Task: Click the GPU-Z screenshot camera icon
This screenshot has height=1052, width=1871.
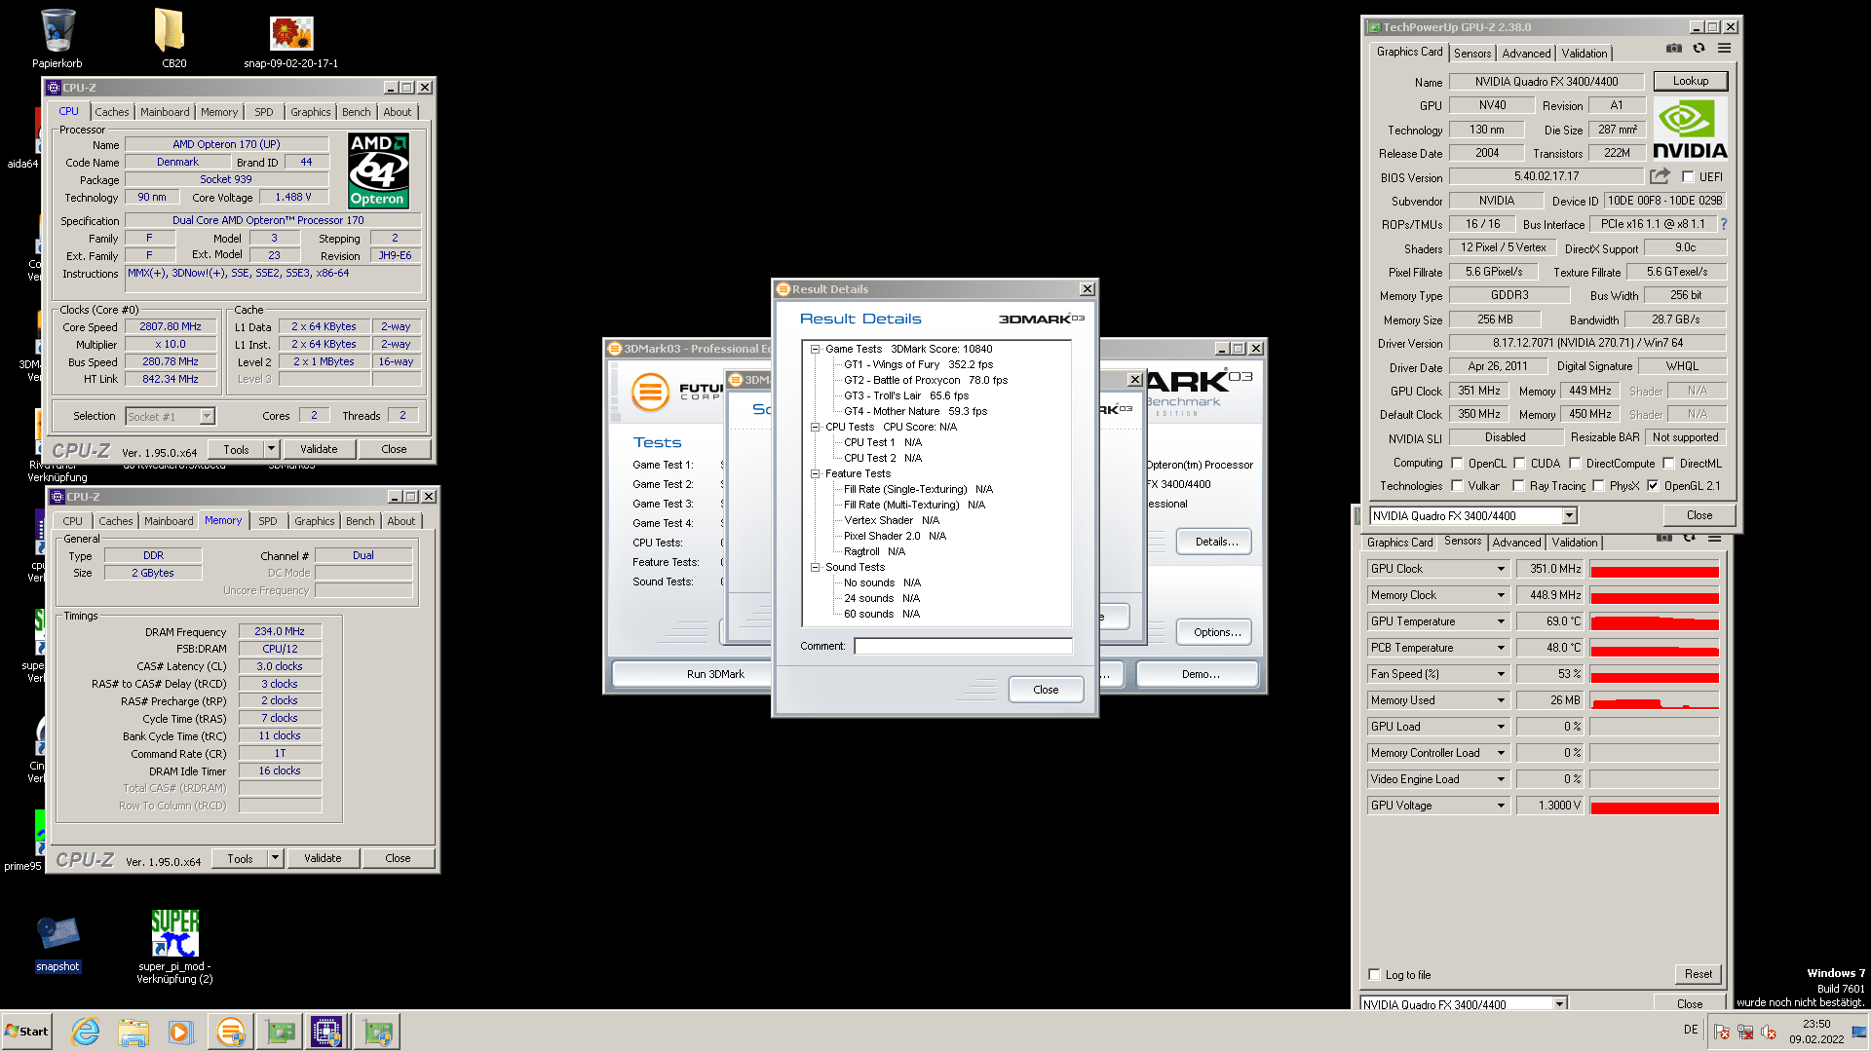Action: point(1673,49)
